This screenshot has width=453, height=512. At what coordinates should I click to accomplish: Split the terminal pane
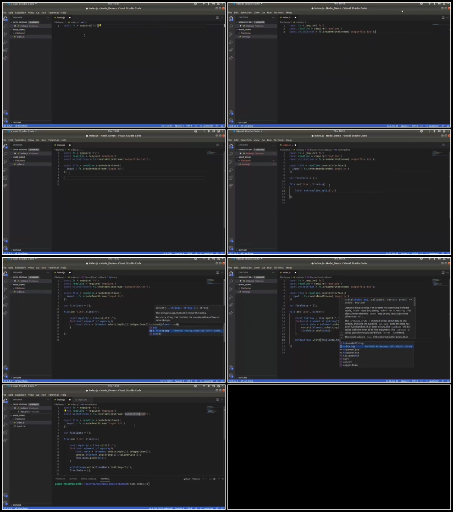[x=210, y=479]
